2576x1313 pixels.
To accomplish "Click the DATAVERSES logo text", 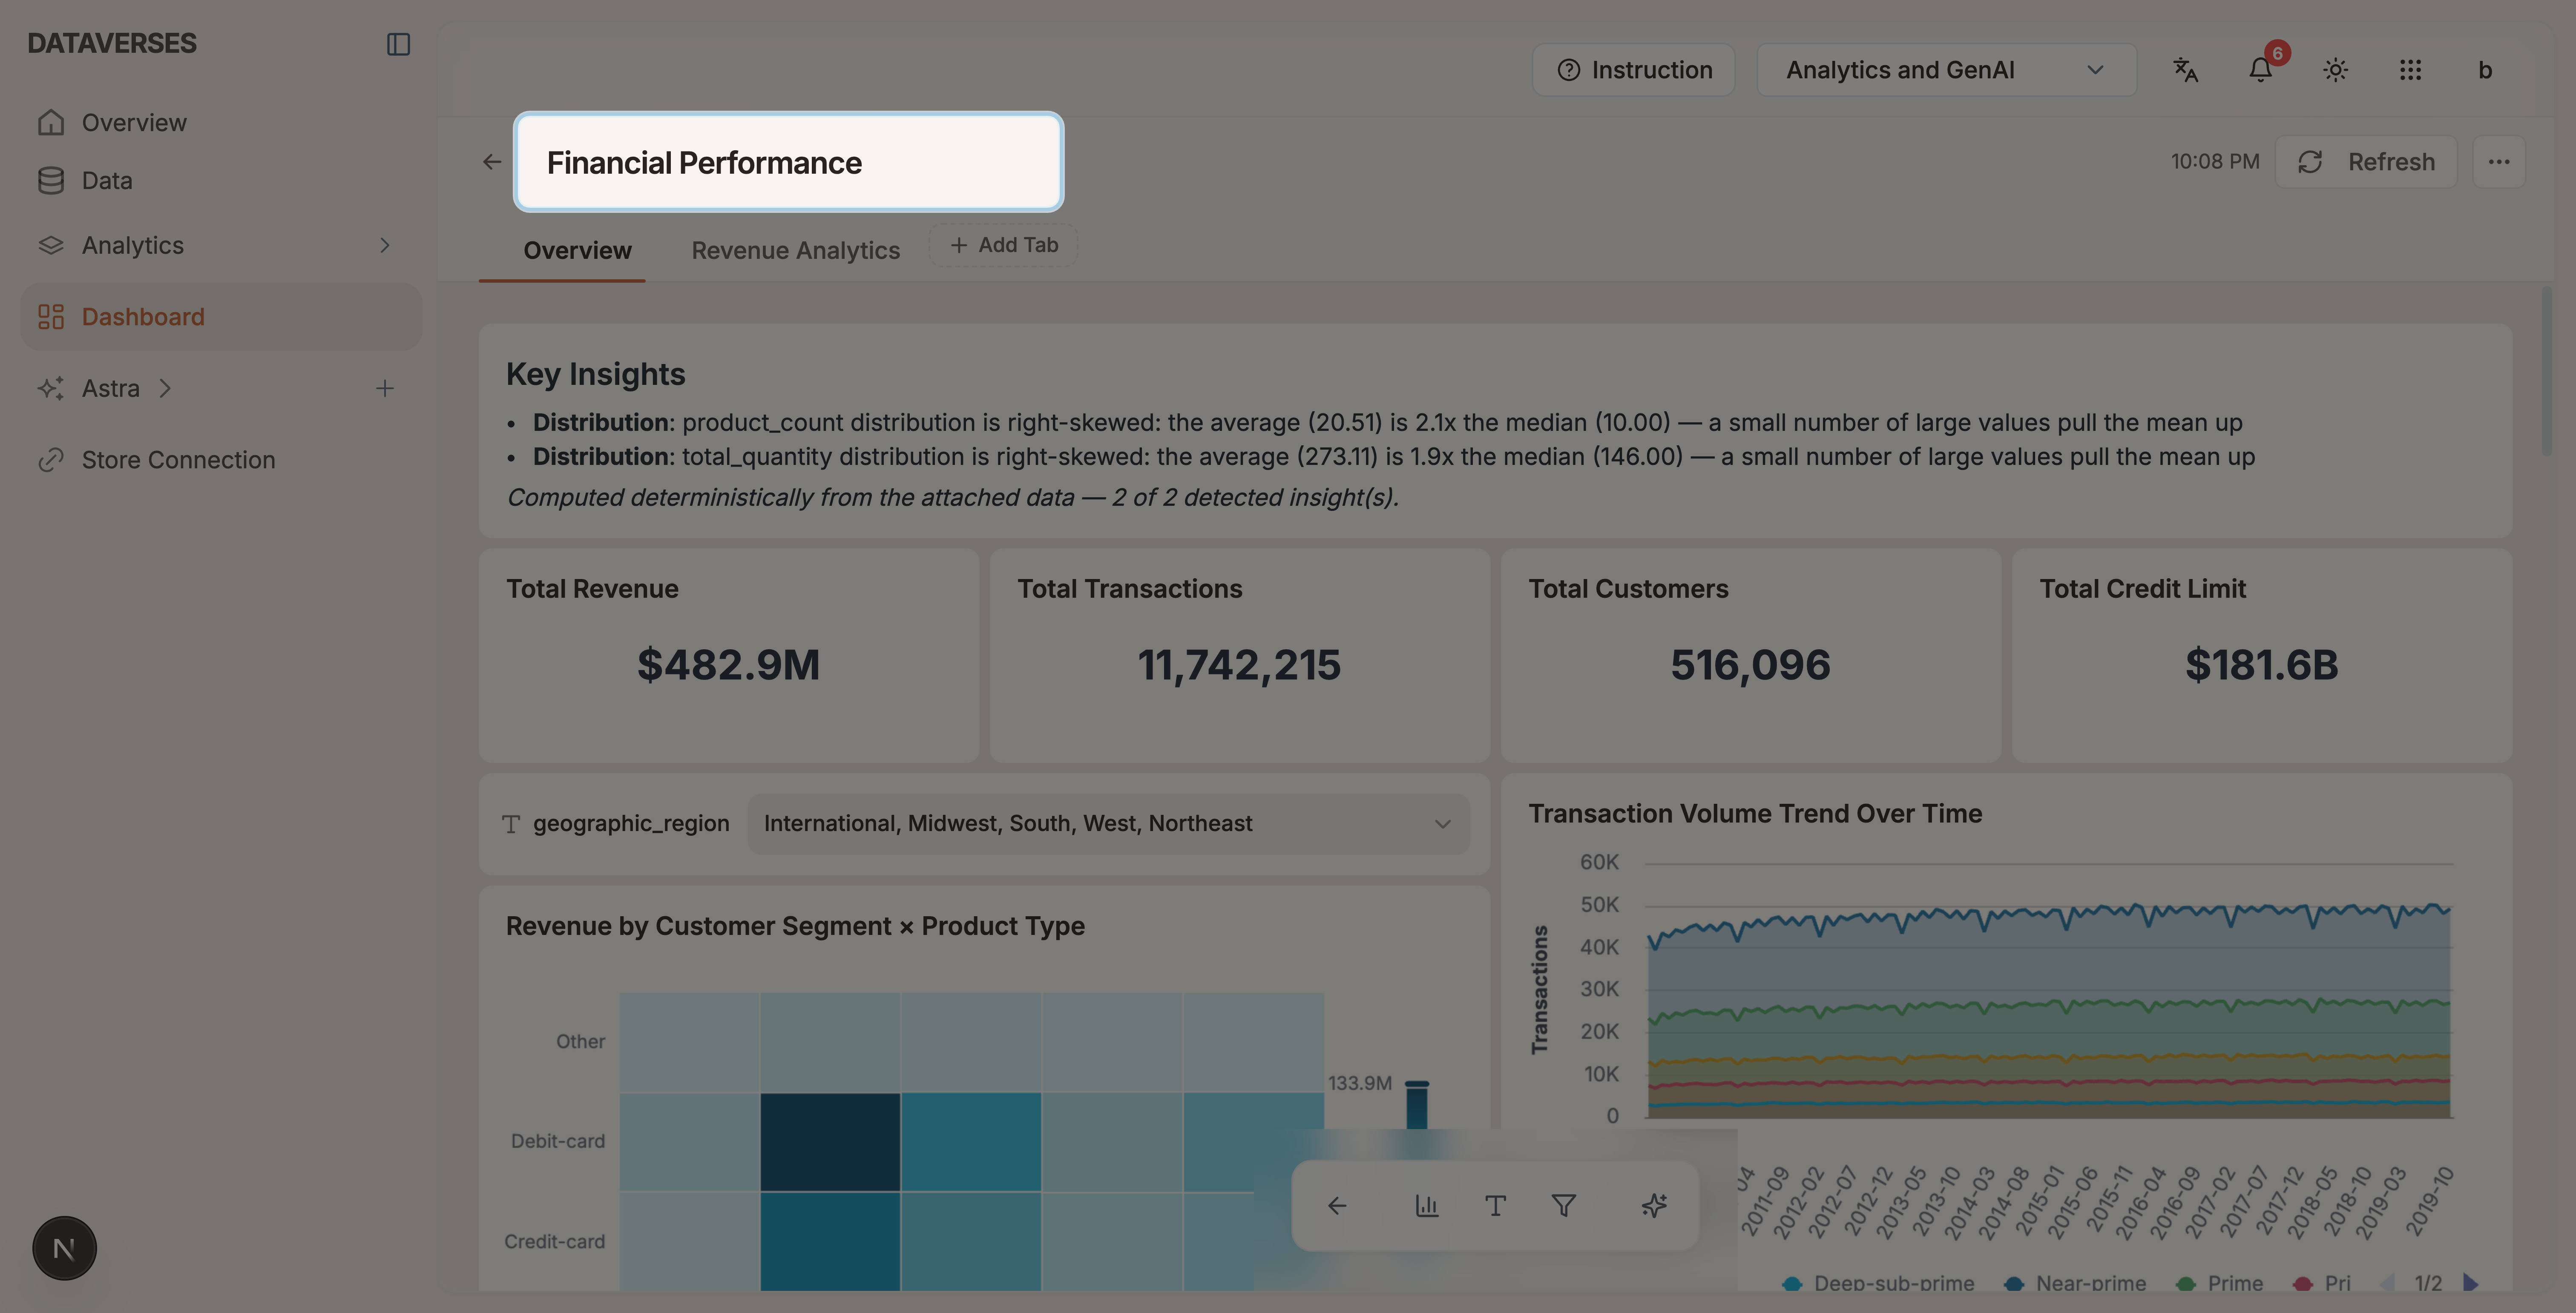I will (112, 44).
